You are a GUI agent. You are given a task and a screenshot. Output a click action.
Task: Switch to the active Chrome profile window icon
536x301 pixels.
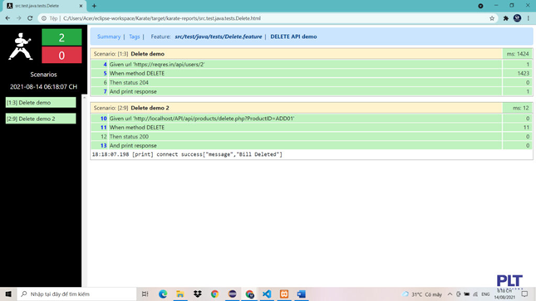[x=249, y=294]
